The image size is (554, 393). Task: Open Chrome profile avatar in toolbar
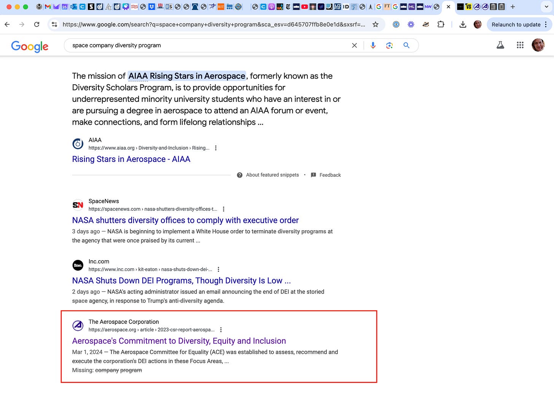478,24
